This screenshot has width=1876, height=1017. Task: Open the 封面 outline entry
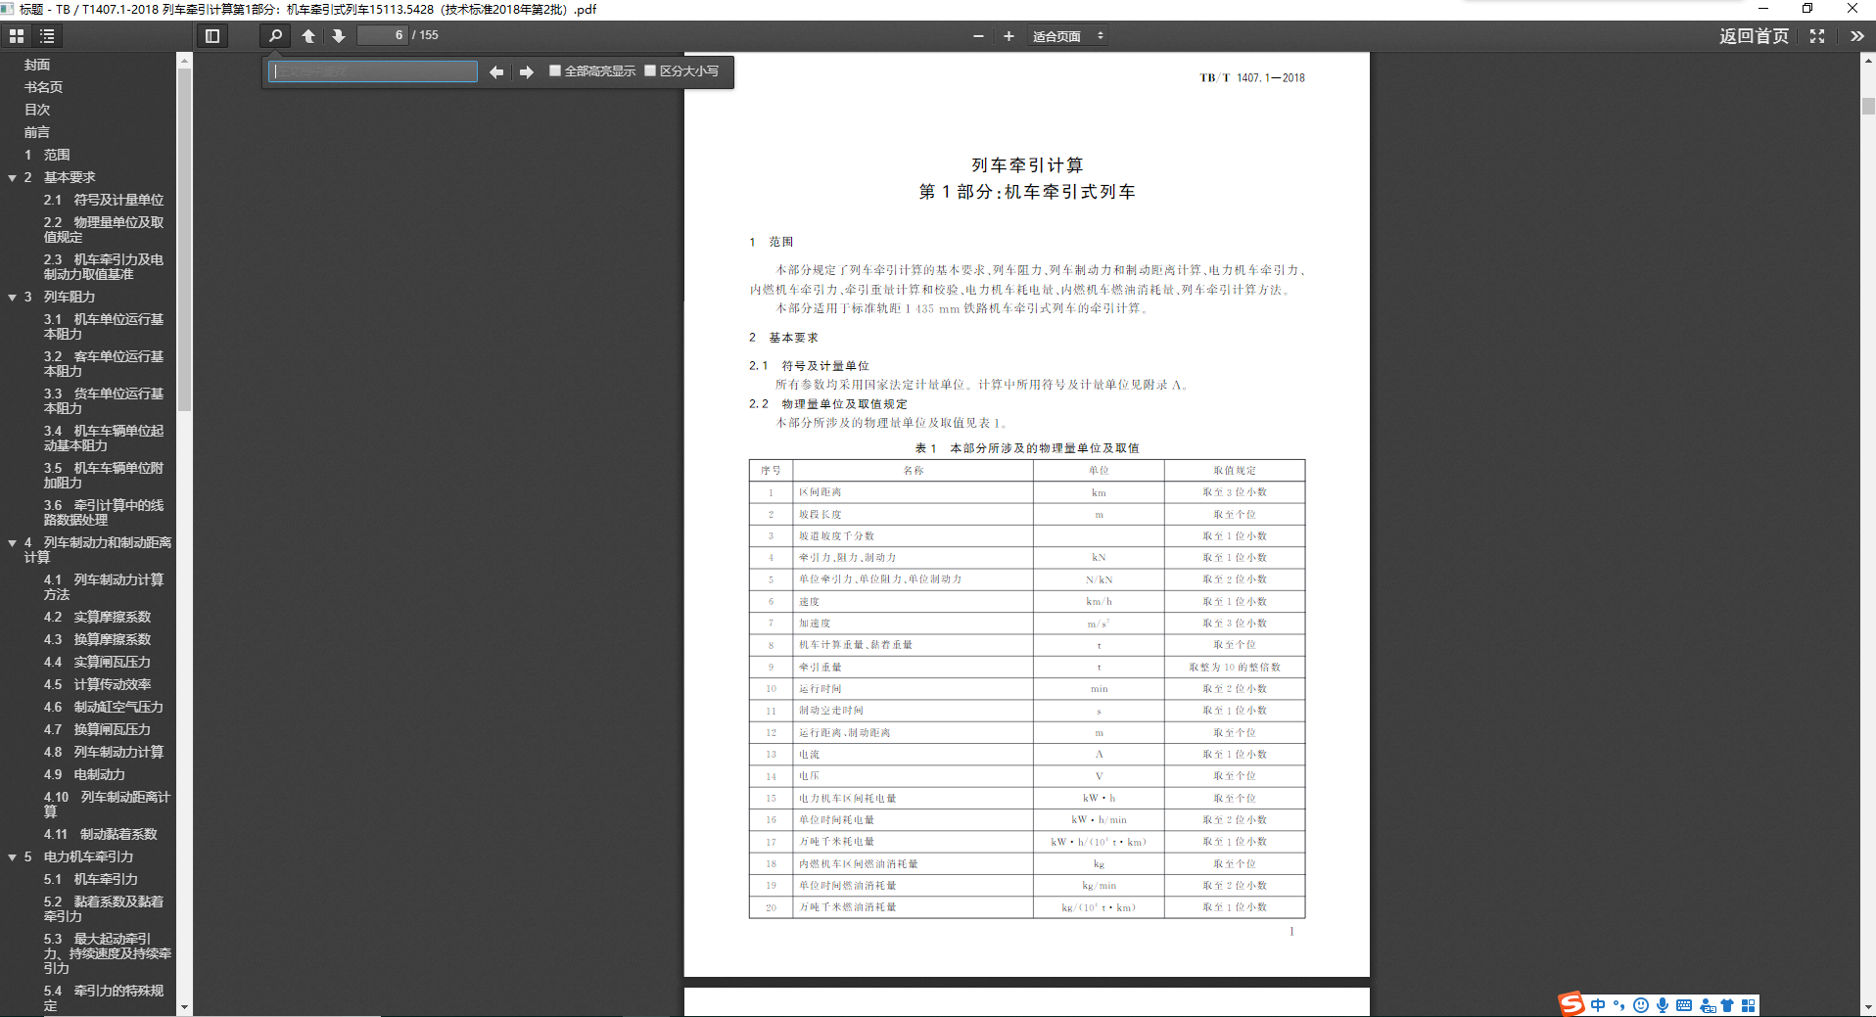[37, 65]
